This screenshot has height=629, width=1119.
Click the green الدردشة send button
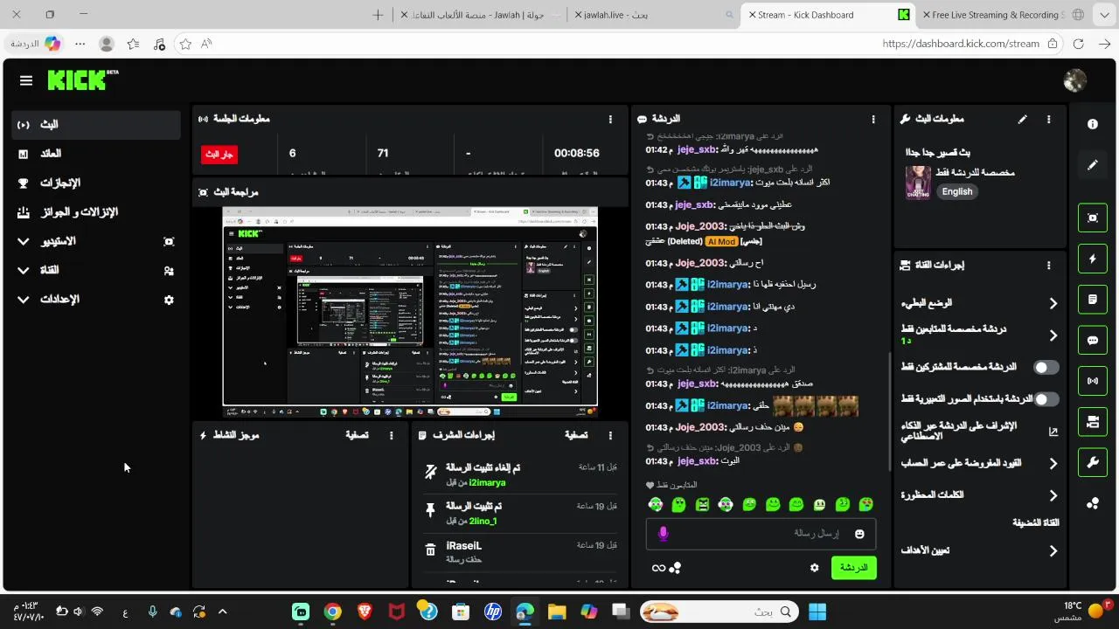pyautogui.click(x=853, y=568)
